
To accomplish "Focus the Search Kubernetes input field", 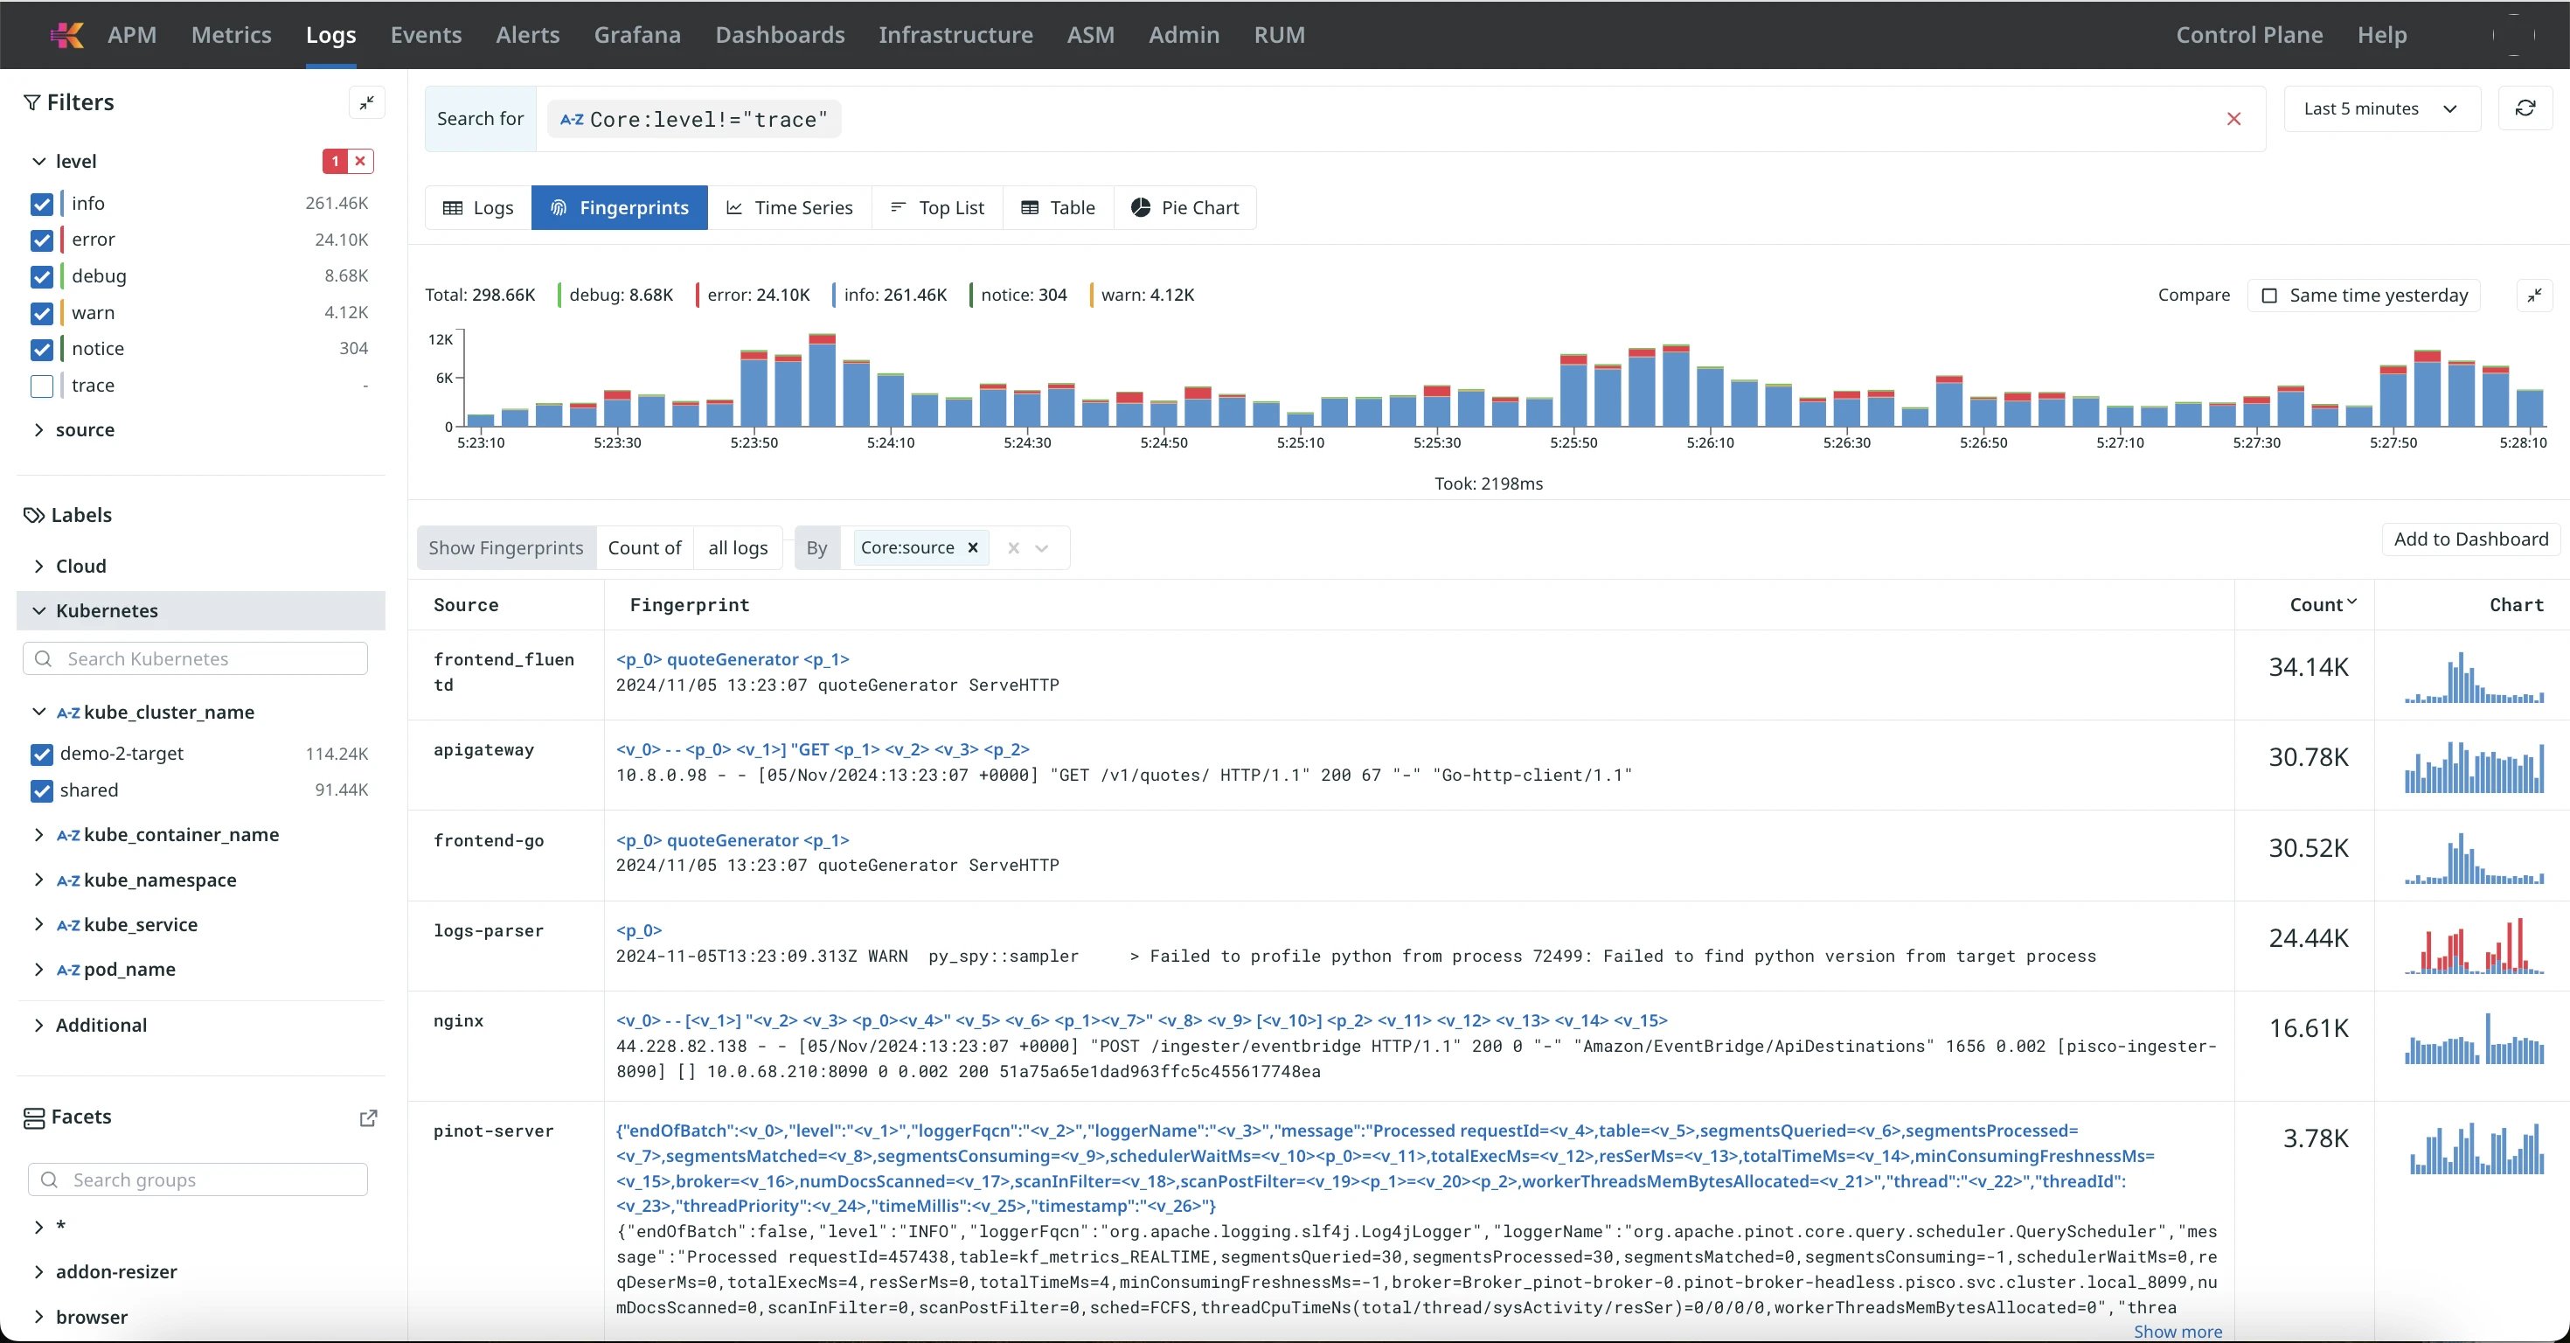I will pyautogui.click(x=196, y=658).
